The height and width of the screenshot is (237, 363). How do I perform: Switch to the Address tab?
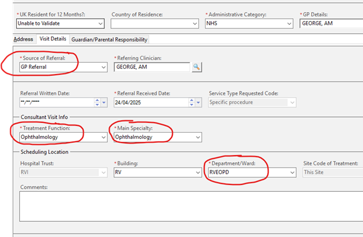point(23,39)
